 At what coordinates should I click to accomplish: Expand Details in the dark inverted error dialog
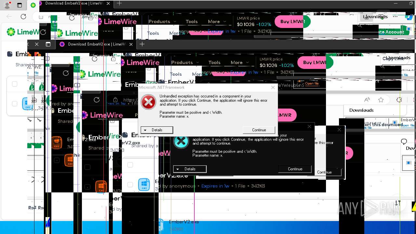(190, 169)
